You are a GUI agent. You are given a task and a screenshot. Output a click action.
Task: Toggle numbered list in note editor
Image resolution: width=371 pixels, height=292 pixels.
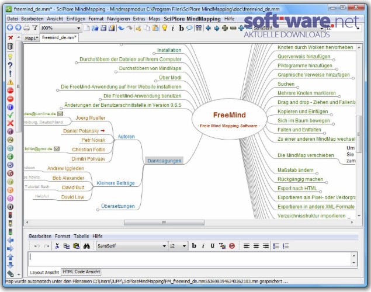tap(286, 246)
